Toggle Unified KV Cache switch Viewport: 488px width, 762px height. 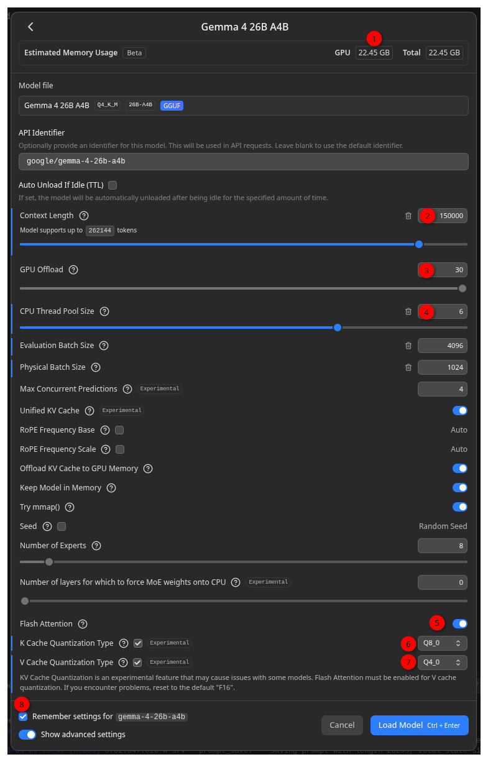pos(460,411)
